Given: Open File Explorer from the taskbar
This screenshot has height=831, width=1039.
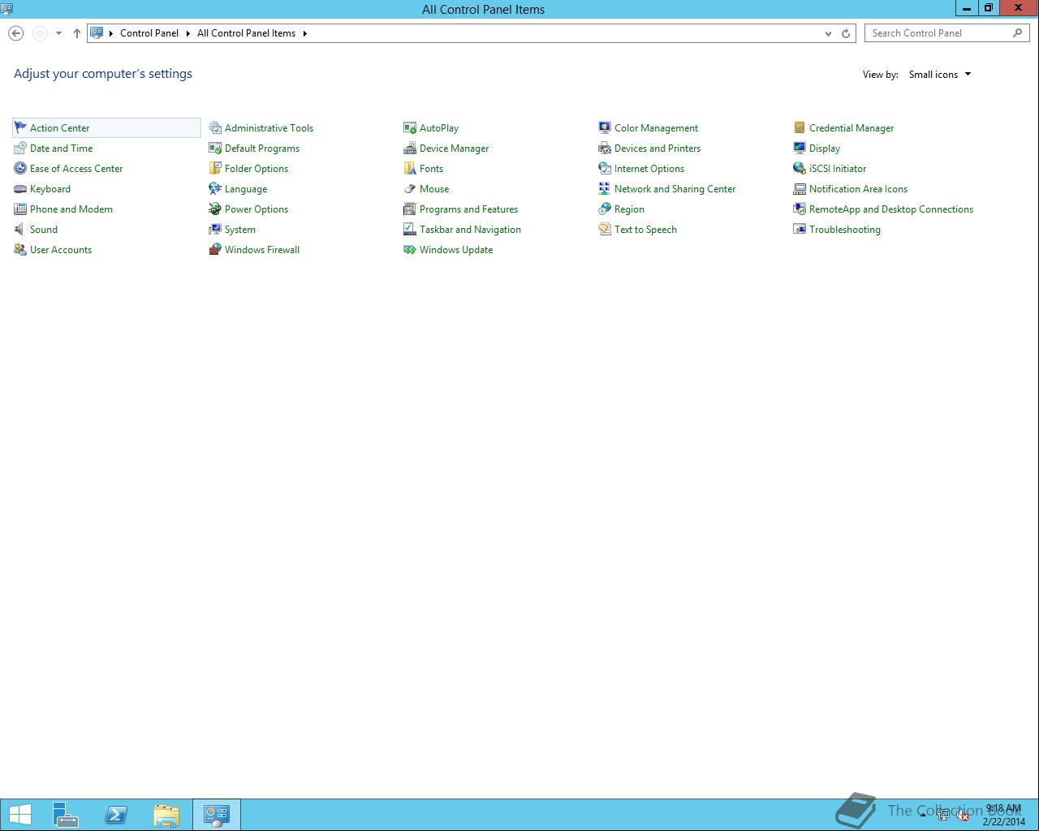Looking at the screenshot, I should pos(166,815).
